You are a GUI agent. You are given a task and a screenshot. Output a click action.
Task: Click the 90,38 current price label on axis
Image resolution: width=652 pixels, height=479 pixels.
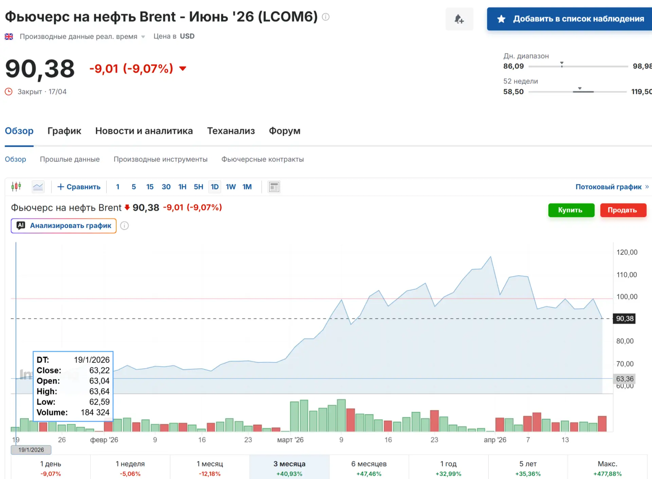coord(624,318)
